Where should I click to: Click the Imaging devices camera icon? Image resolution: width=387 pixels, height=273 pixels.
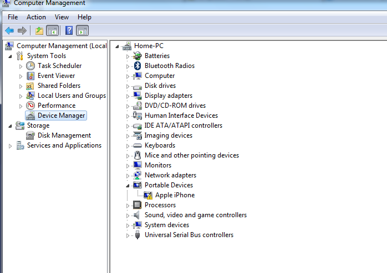point(138,135)
